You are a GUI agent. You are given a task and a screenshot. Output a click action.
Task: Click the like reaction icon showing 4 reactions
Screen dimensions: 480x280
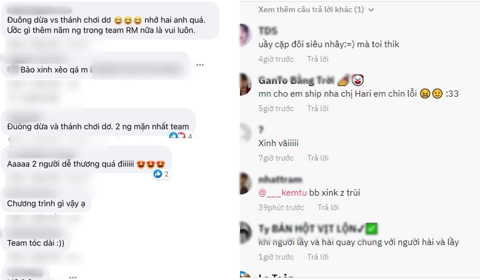(174, 136)
